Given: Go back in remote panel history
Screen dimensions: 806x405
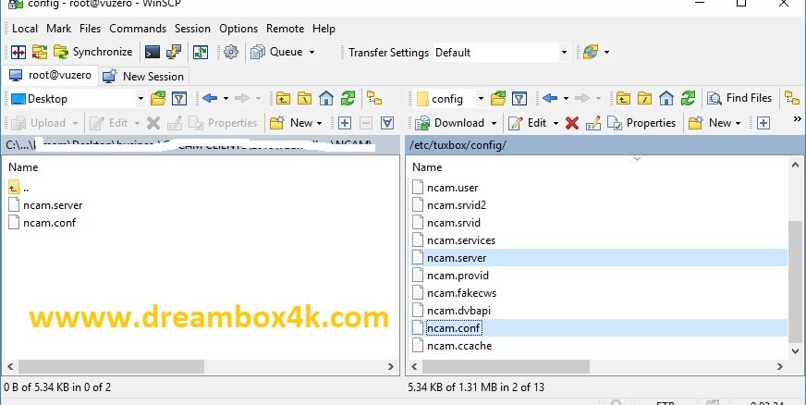Looking at the screenshot, I should tap(550, 98).
